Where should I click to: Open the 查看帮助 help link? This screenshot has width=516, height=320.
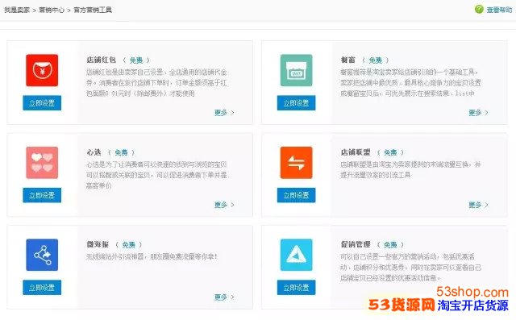499,10
